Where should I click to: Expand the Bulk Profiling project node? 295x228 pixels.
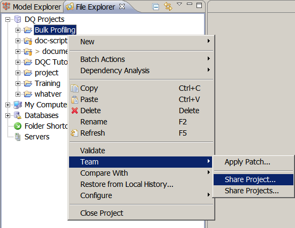pyautogui.click(x=18, y=30)
